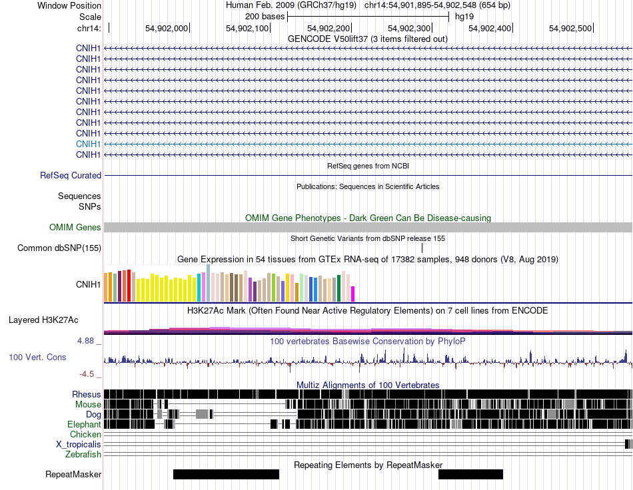Open the GENCODE V50lift37 track title

[x=367, y=39]
